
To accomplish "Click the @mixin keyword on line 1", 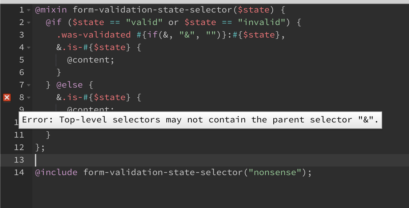I will pyautogui.click(x=51, y=10).
